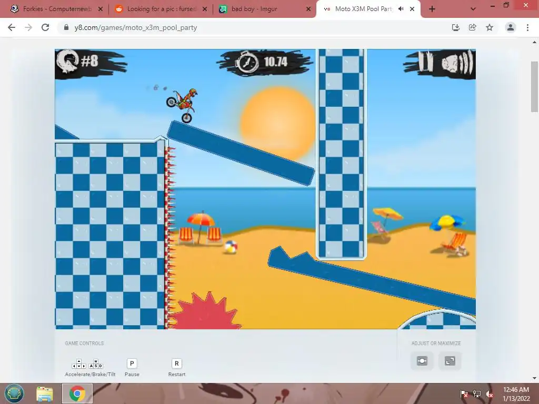Pause the game with the pause icon
The height and width of the screenshot is (404, 539).
coord(425,62)
